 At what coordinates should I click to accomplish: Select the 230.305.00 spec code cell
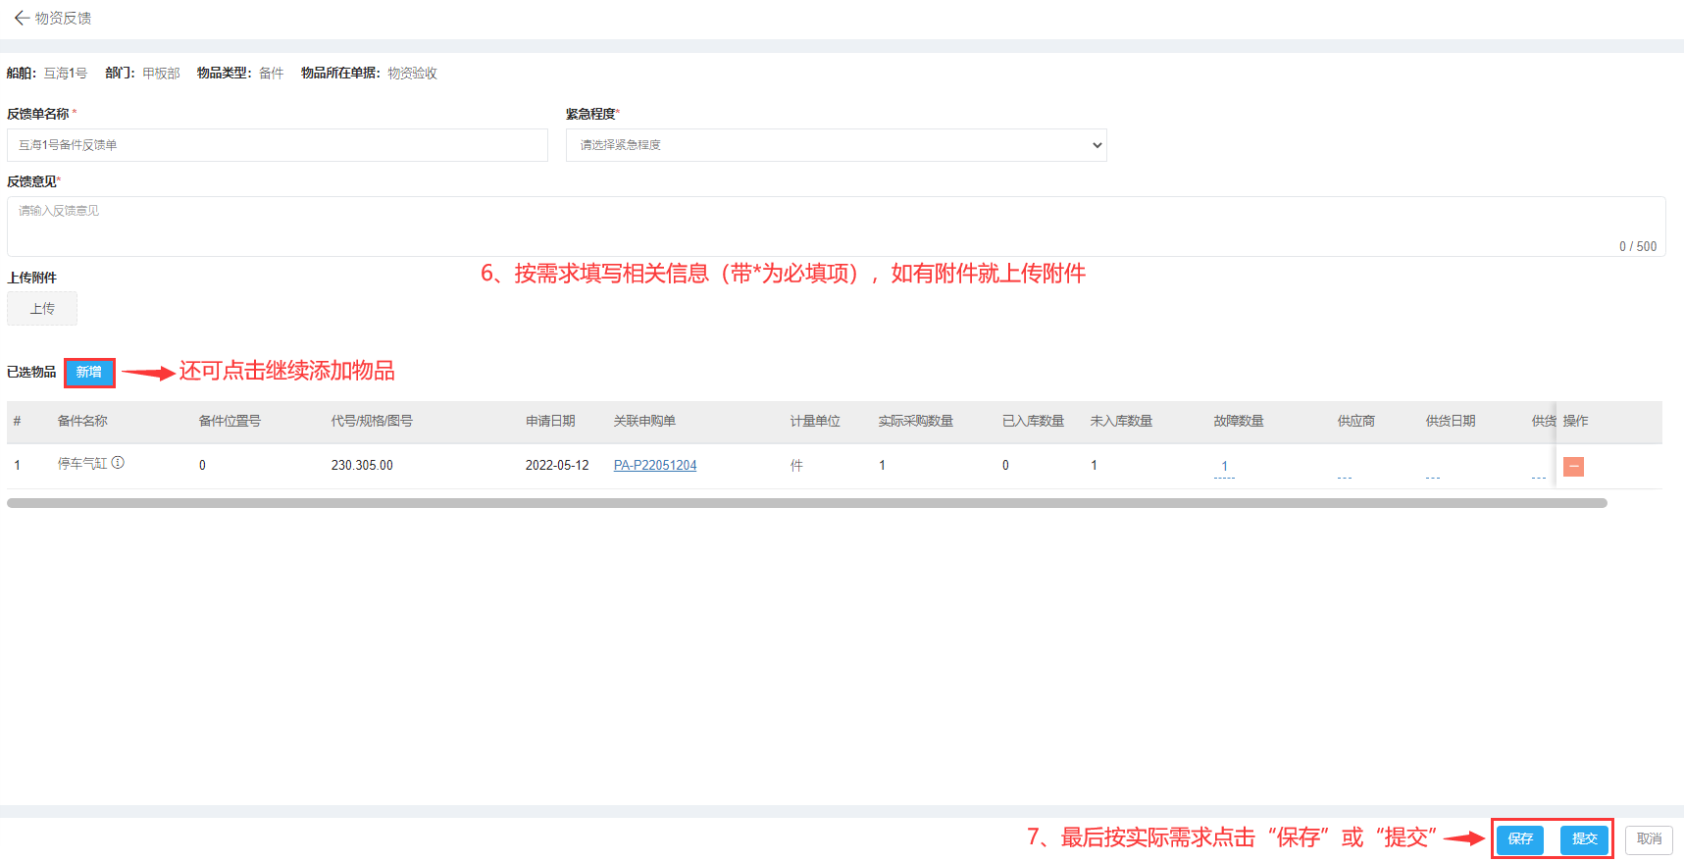tap(362, 466)
